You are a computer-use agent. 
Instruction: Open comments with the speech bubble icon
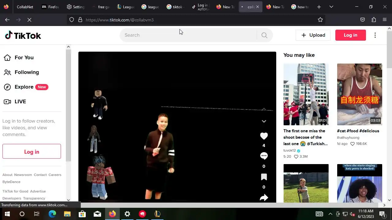tap(264, 156)
